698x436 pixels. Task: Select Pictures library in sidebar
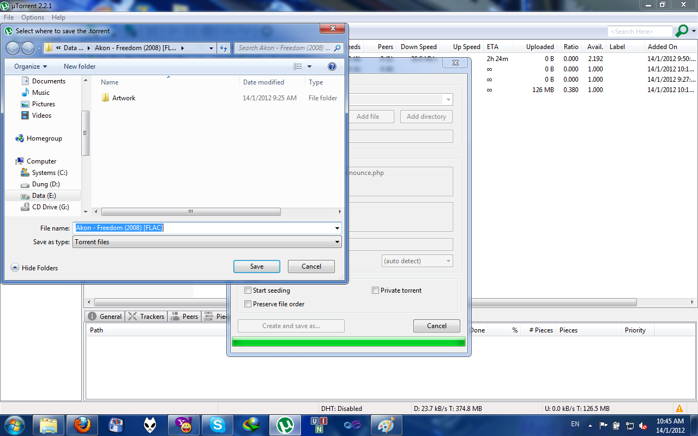pos(44,104)
